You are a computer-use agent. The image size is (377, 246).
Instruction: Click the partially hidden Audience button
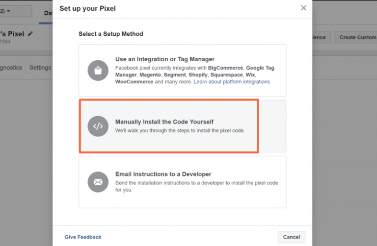coord(322,37)
